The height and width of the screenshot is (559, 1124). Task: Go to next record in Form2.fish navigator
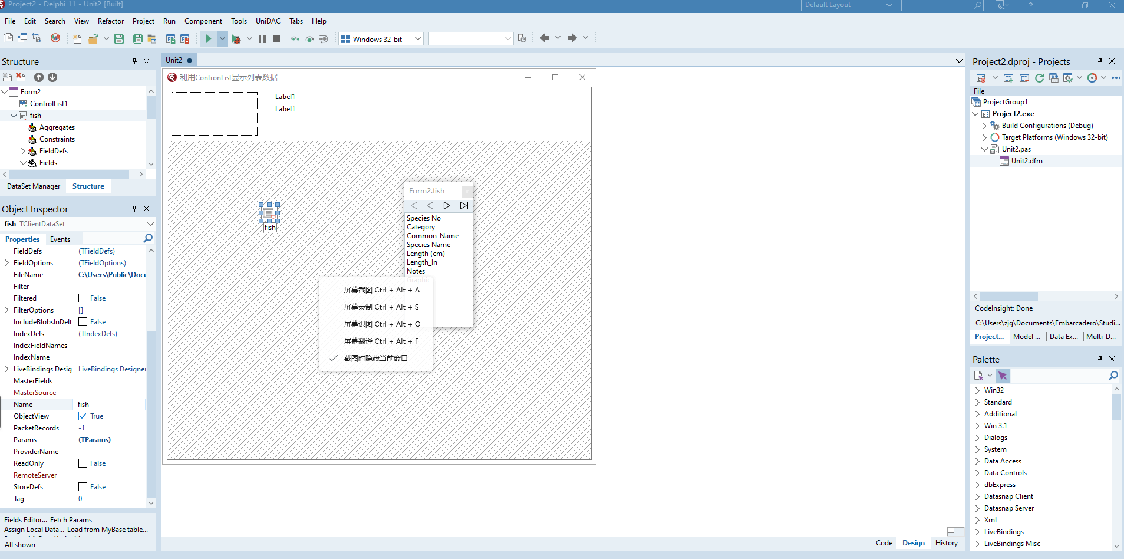pos(447,205)
